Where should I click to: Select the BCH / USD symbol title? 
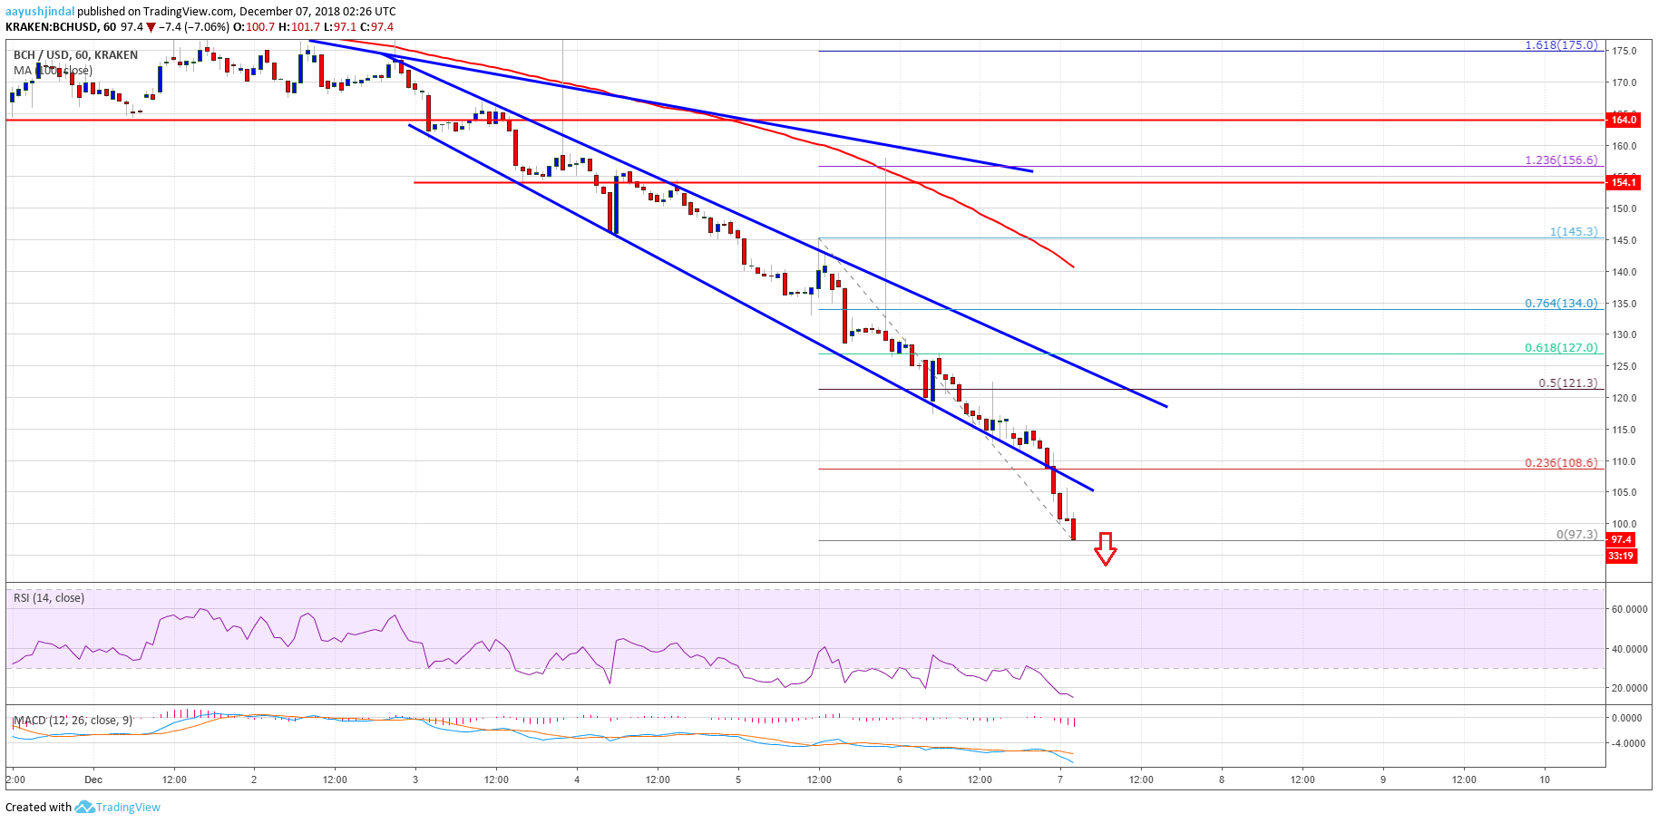tap(75, 55)
